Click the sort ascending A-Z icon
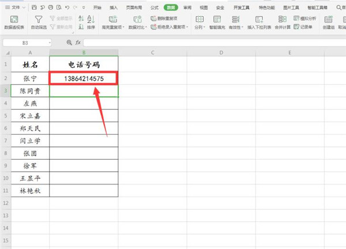Image resolution: width=346 pixels, height=249 pixels. (x=81, y=18)
